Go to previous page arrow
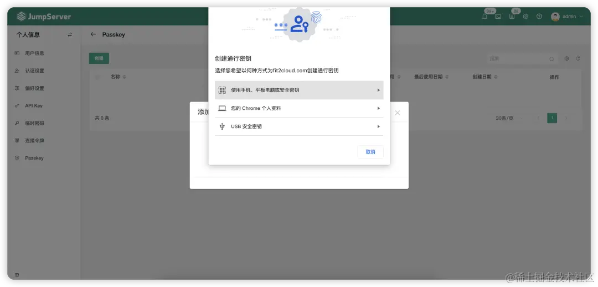Viewport: 598px width, 287px height. click(x=539, y=118)
